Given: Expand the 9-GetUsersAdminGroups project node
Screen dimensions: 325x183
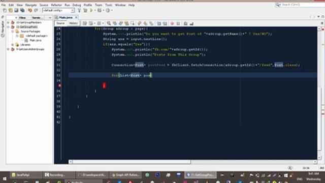Looking at the screenshot, I should tap(8, 49).
